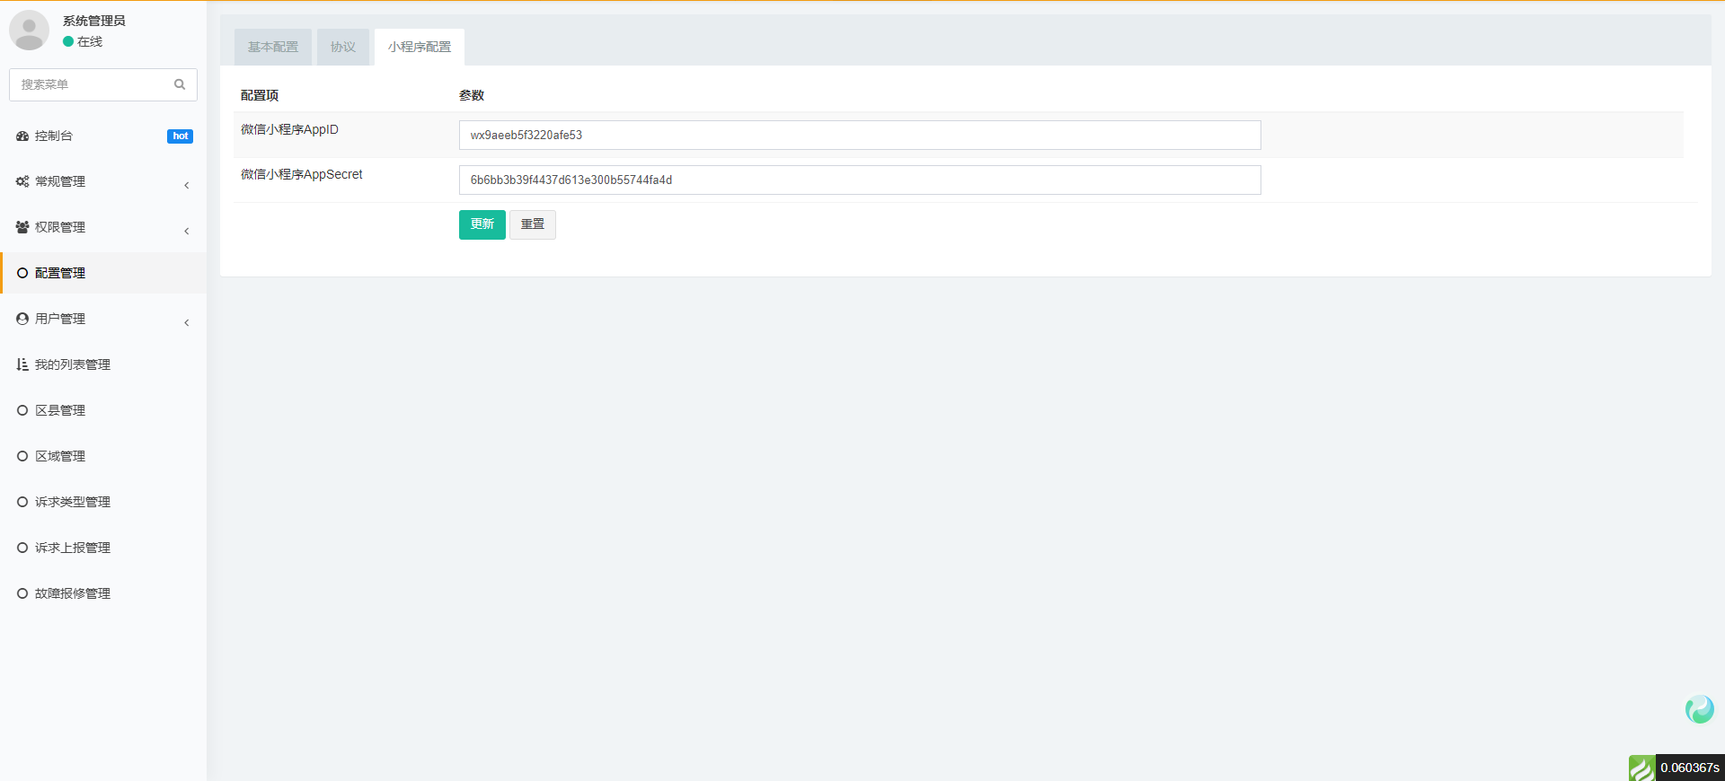The image size is (1725, 781).
Task: Click the 微信小程序AppSecret input field
Action: click(859, 180)
